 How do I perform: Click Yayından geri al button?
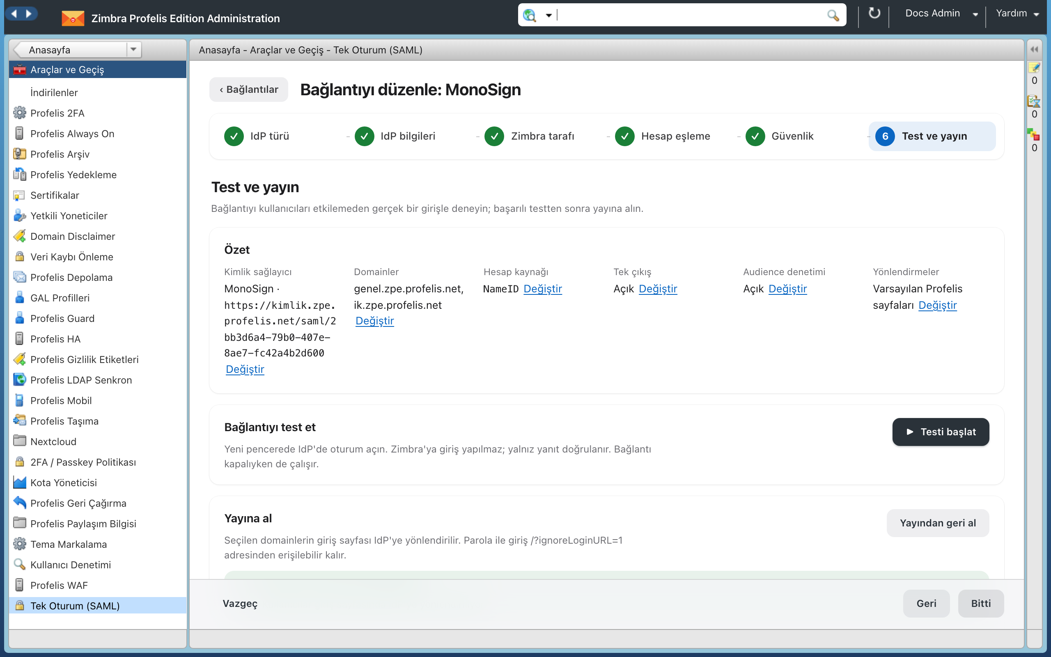[x=938, y=523]
